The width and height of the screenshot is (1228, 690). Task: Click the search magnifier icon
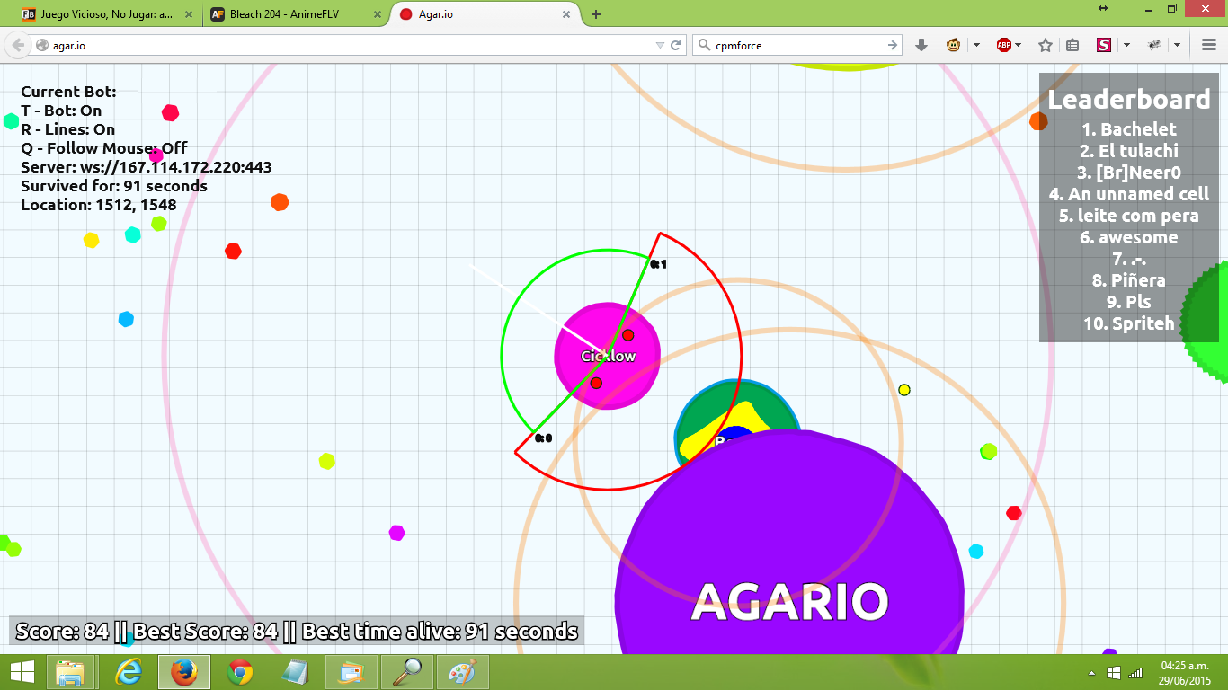coord(704,45)
